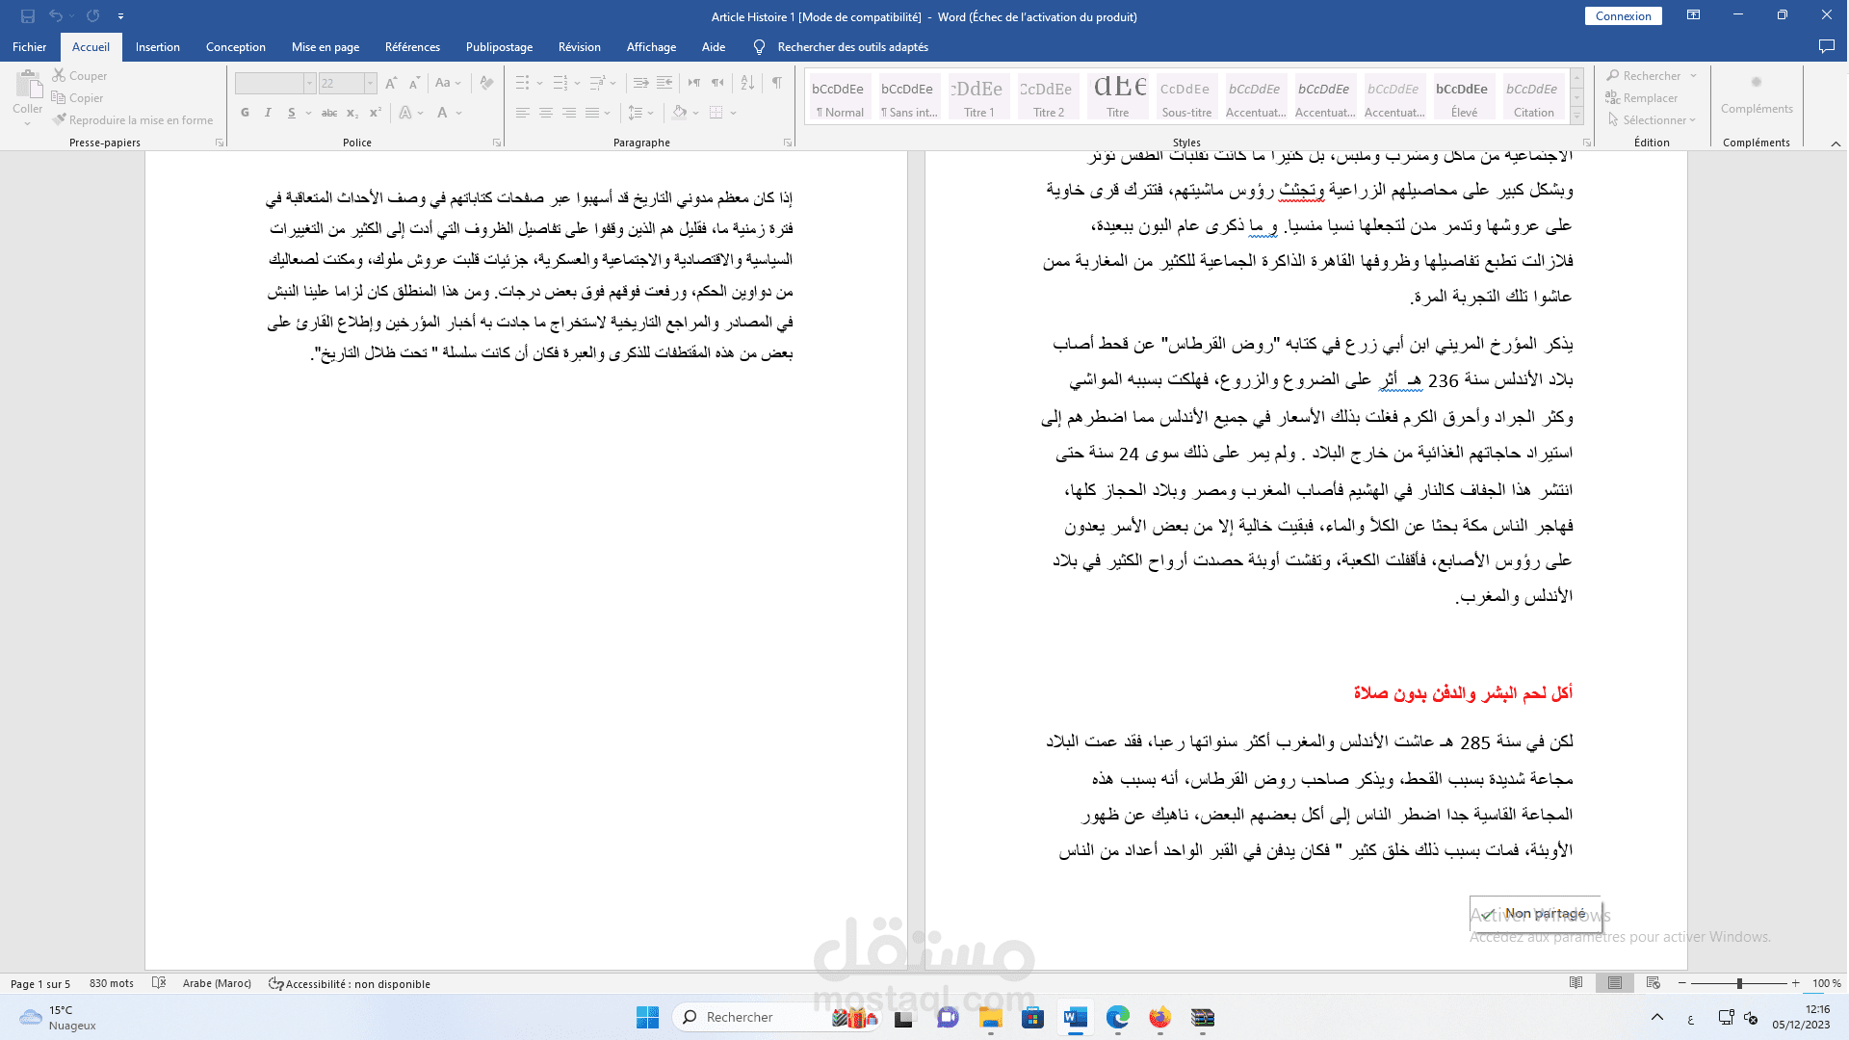The image size is (1849, 1040).
Task: Apply strikethrough to text
Action: click(x=327, y=113)
